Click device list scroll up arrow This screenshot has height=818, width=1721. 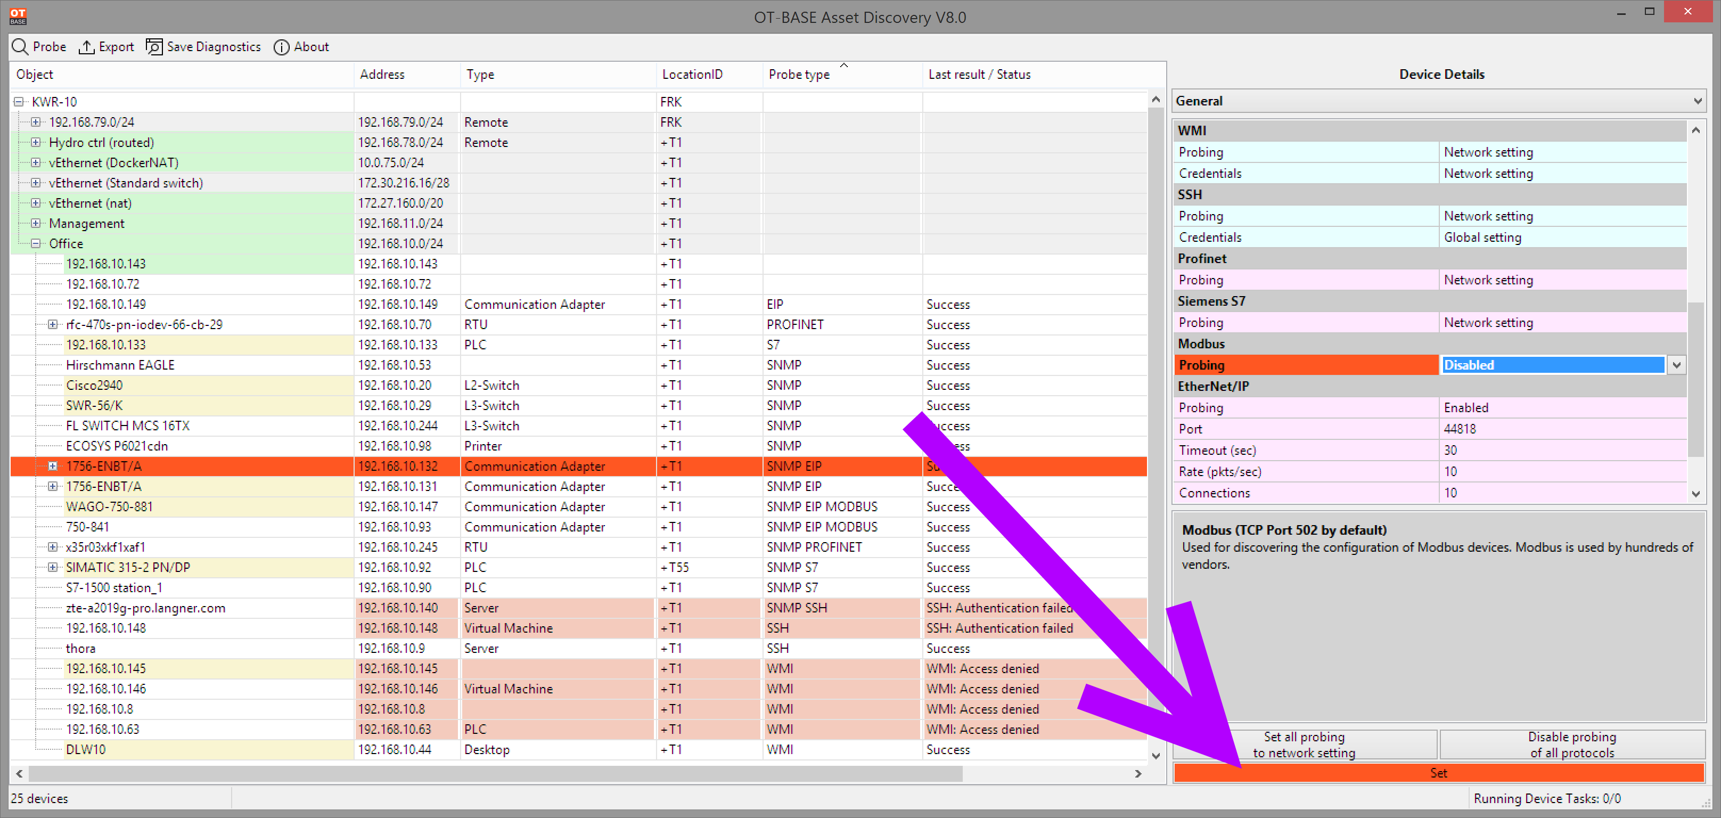(1156, 100)
